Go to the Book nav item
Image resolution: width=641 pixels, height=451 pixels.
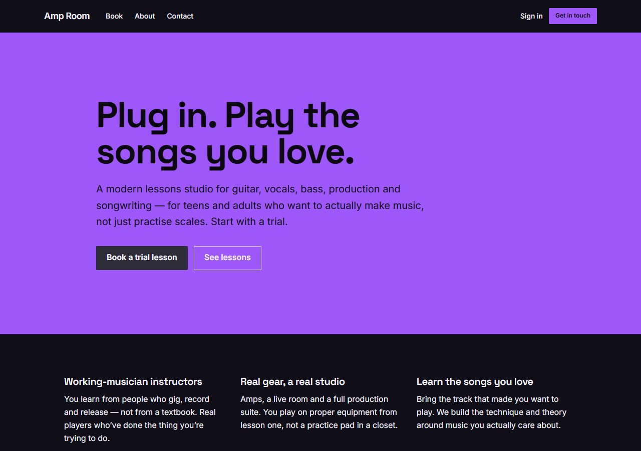pyautogui.click(x=114, y=16)
